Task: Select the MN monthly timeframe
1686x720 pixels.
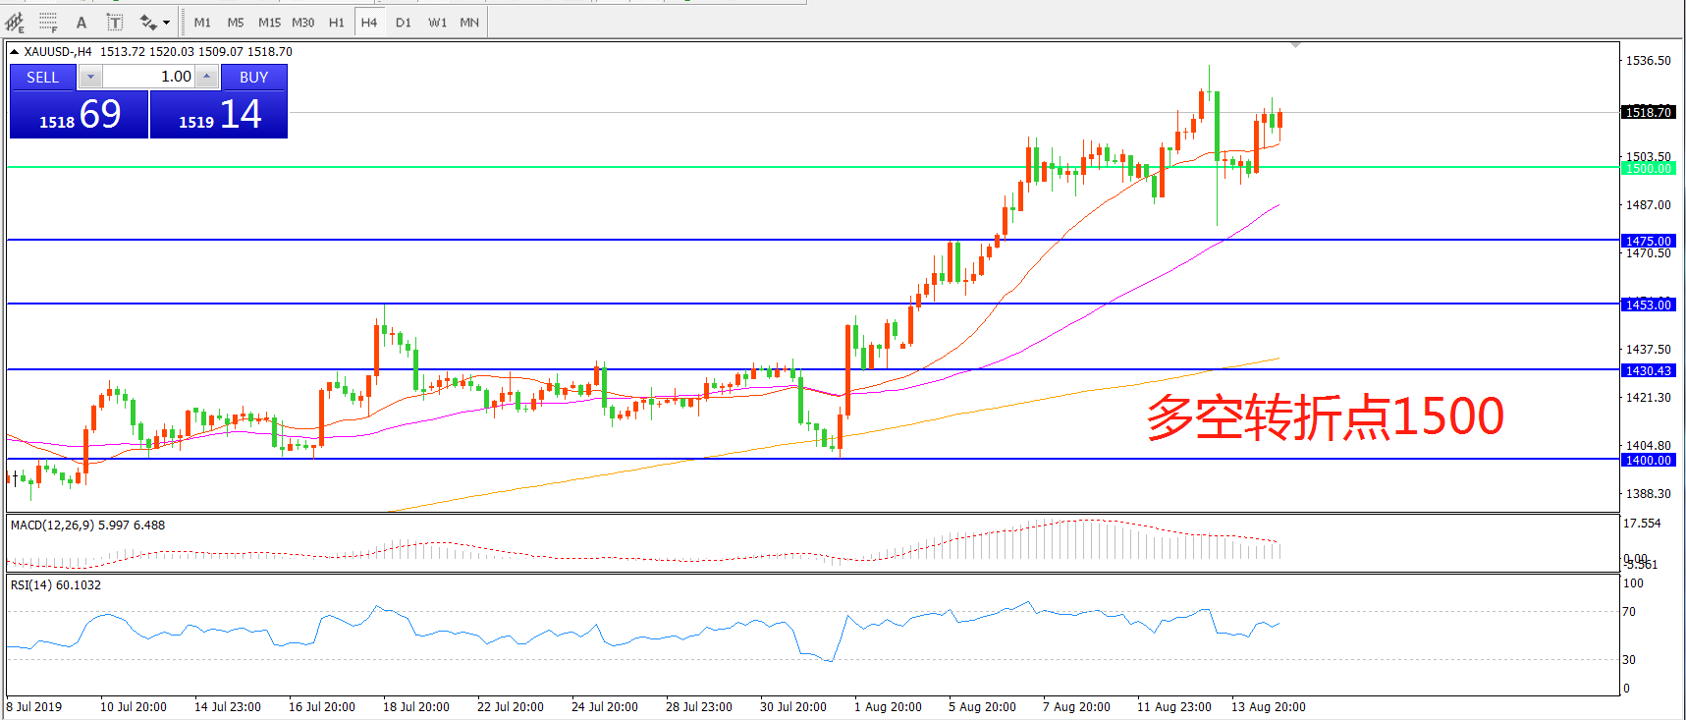Action: [469, 22]
